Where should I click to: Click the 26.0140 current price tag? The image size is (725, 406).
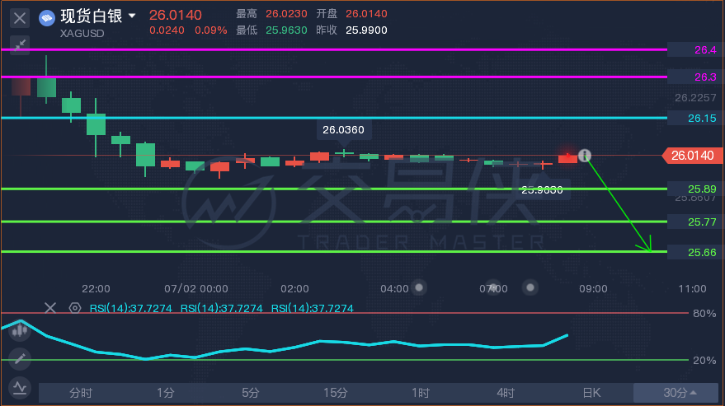tap(692, 156)
